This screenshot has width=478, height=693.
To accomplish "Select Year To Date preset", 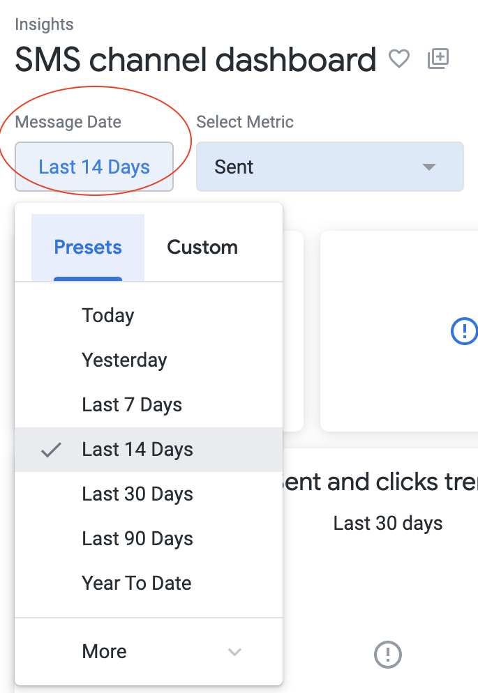I will [x=149, y=584].
